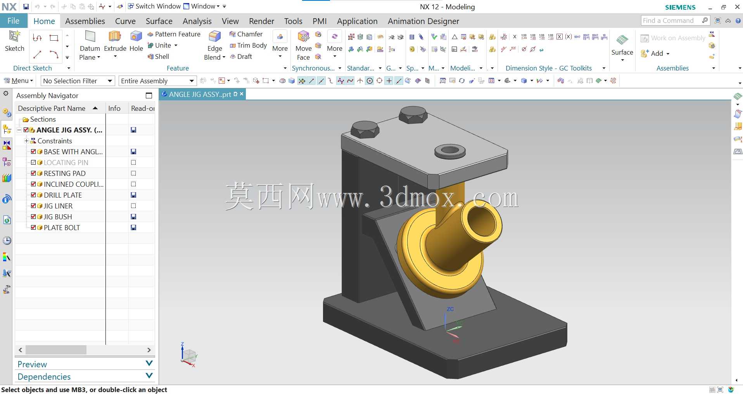This screenshot has width=743, height=394.
Task: Select the Rectangle sketch tool
Action: click(x=54, y=38)
